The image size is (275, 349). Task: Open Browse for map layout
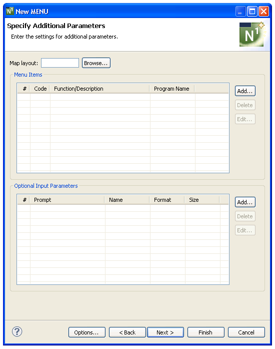pyautogui.click(x=96, y=63)
